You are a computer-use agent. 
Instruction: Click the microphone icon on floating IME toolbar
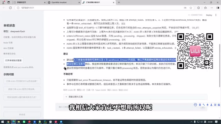(x=208, y=105)
